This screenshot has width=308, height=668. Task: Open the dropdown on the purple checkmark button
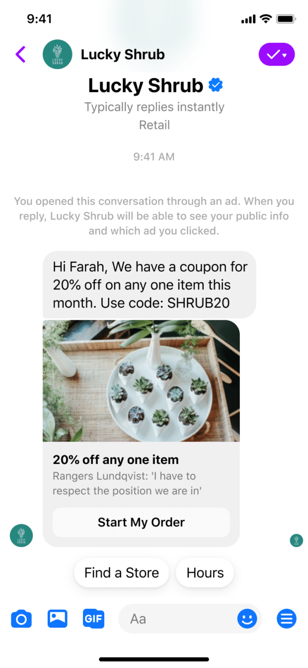pyautogui.click(x=283, y=54)
